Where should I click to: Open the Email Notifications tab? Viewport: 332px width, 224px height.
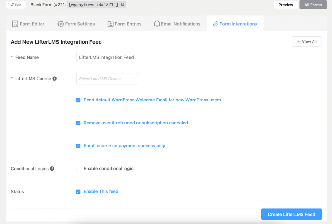177,24
